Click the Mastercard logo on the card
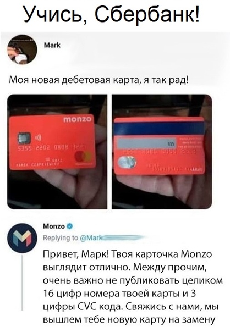Image resolution: width=230 pixels, height=332 pixels. point(83,157)
